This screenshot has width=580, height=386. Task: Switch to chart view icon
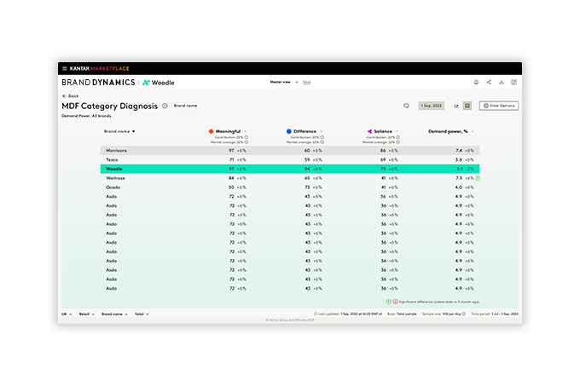[x=456, y=106]
